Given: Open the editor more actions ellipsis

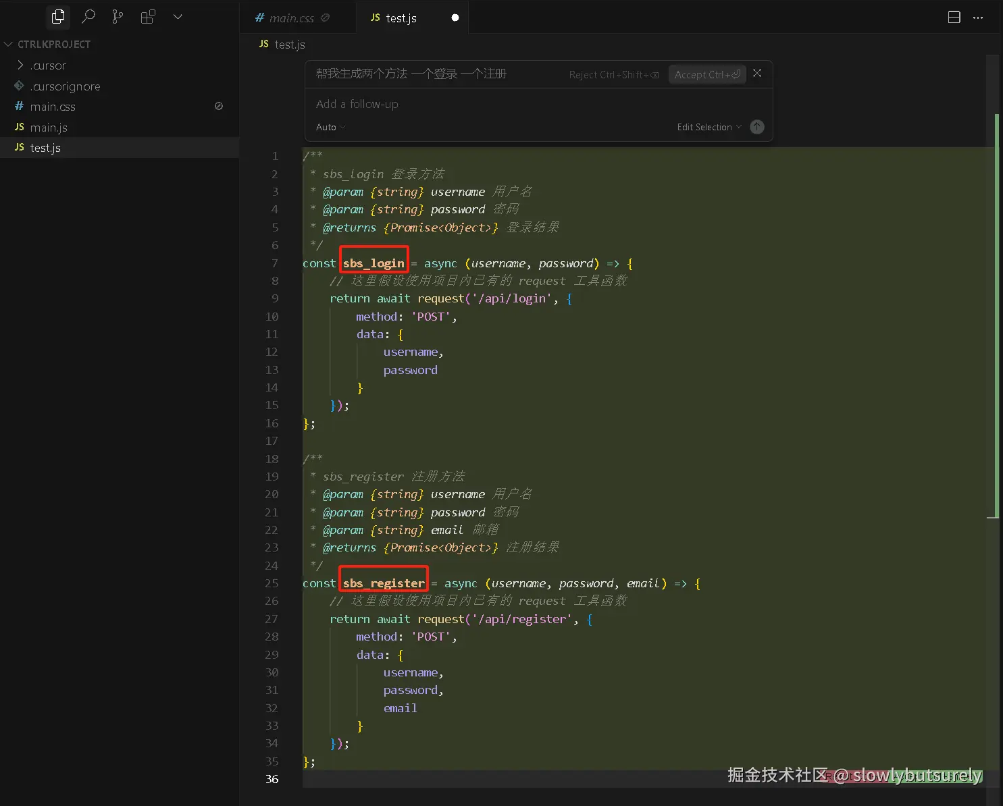Looking at the screenshot, I should 978,18.
